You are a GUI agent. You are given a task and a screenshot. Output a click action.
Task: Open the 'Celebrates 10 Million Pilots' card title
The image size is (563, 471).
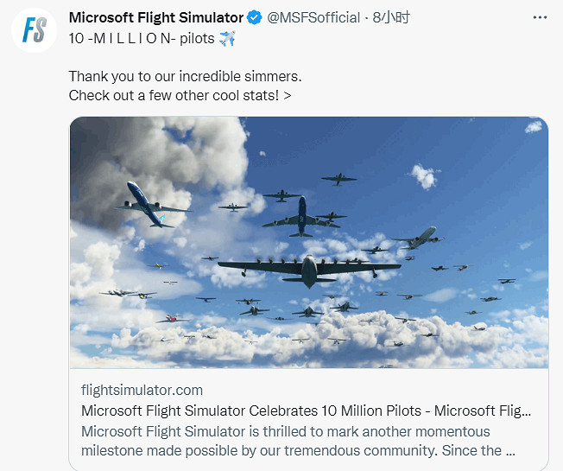(x=306, y=411)
